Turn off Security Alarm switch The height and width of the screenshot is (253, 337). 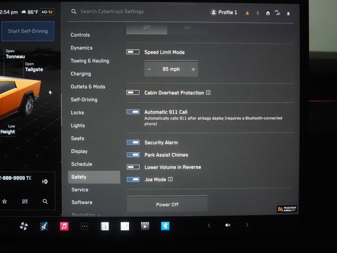click(x=133, y=142)
